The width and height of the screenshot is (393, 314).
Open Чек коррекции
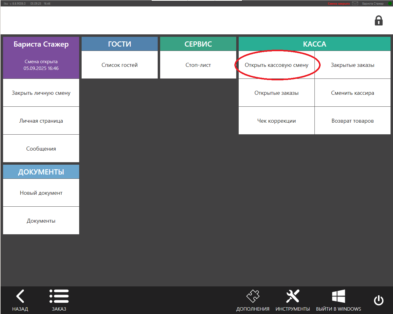(x=276, y=121)
